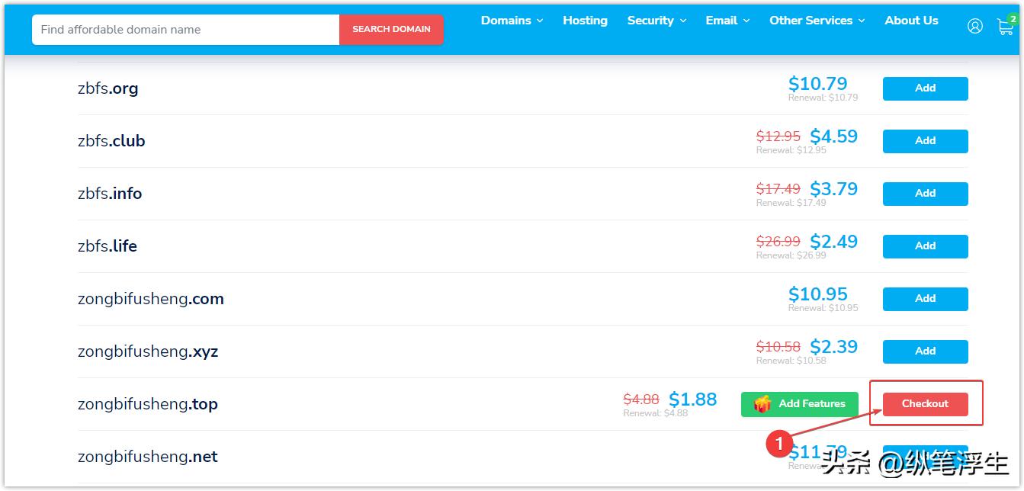Add zbfs.life to the cart
This screenshot has height=491, width=1024.
click(x=925, y=246)
